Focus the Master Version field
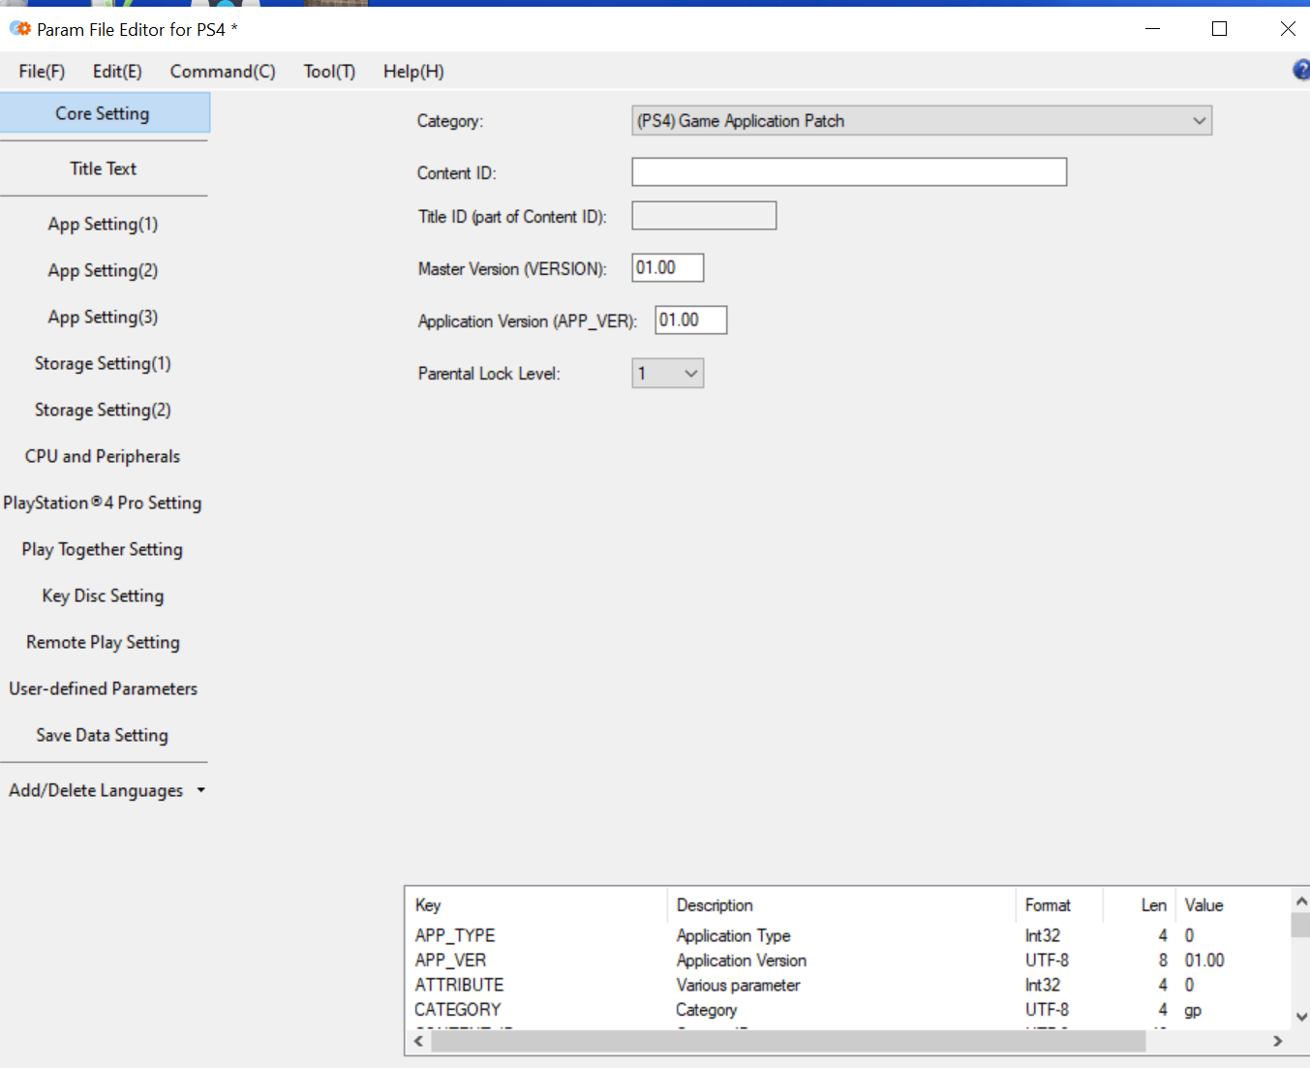 click(668, 268)
